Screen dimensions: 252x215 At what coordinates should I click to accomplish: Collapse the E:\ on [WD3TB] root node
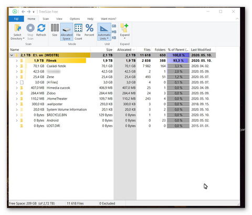[x=12, y=55]
